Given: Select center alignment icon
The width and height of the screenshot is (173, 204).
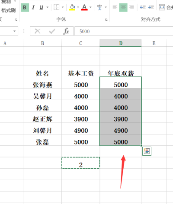Looking at the screenshot, I should coord(123,7).
